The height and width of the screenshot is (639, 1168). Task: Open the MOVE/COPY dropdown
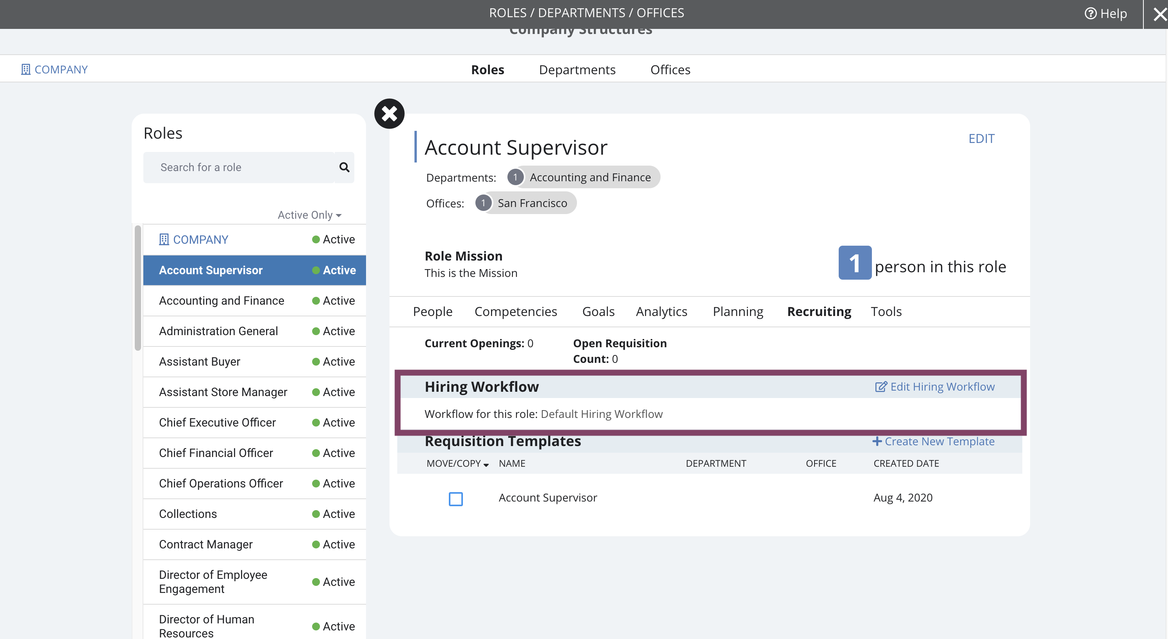tap(457, 464)
